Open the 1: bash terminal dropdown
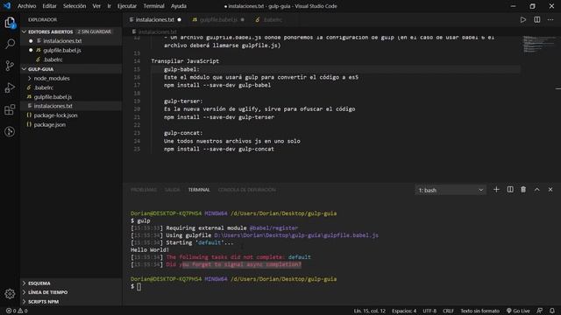This screenshot has width=561, height=315. pyautogui.click(x=451, y=190)
